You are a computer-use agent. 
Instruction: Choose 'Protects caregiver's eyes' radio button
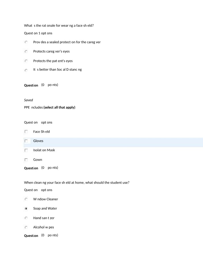pyautogui.click(x=26, y=51)
